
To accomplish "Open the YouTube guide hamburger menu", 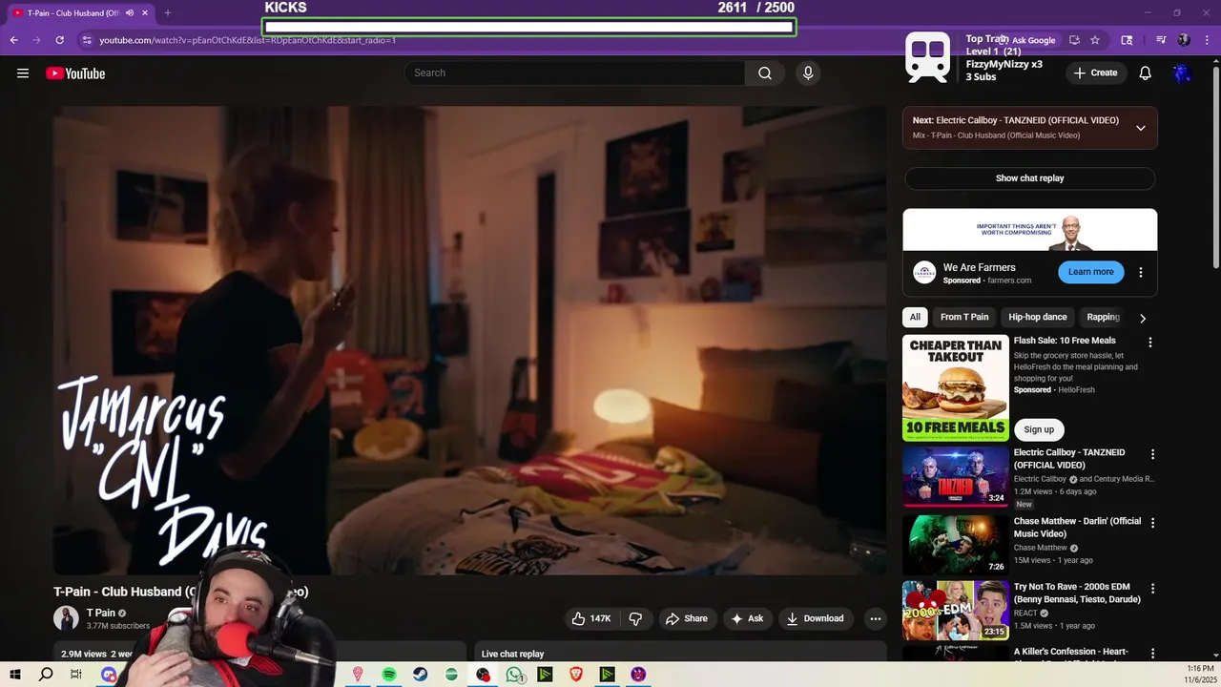I will coord(23,73).
